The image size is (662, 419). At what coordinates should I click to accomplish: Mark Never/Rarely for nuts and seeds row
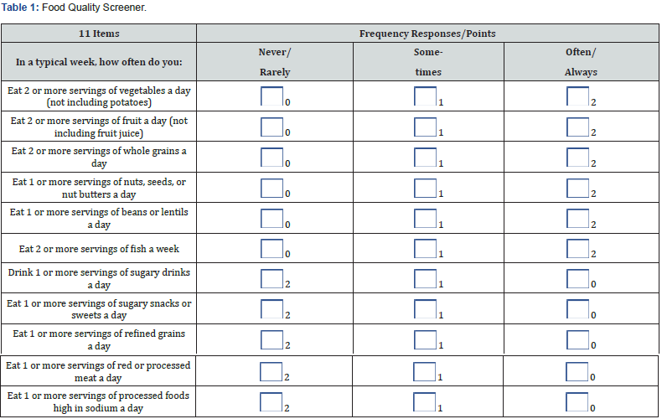tap(272, 188)
